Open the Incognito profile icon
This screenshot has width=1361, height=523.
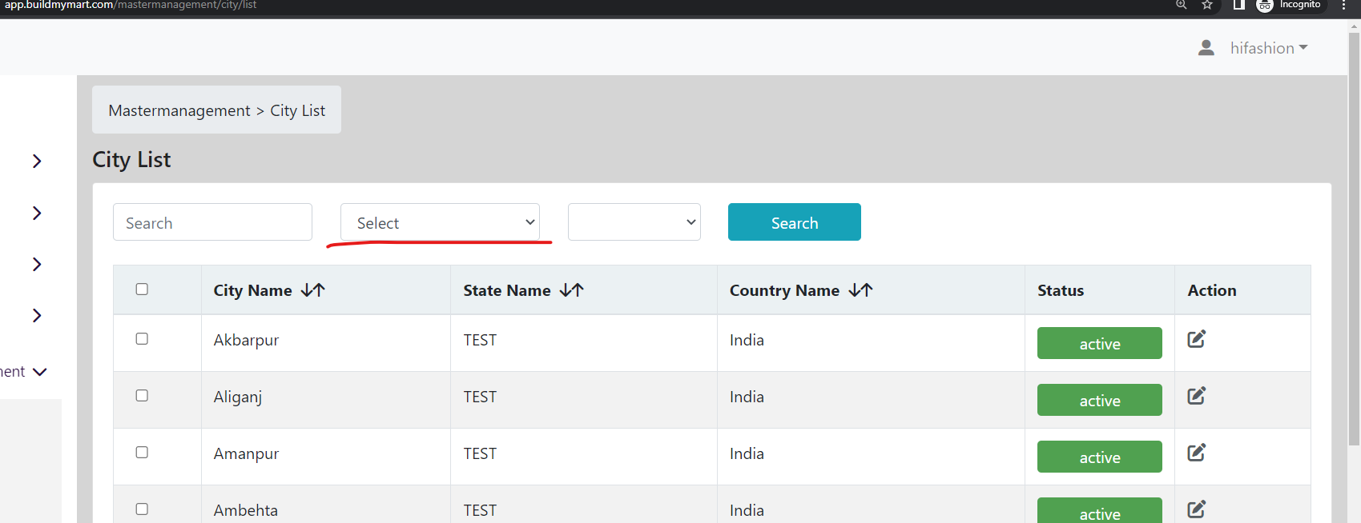pyautogui.click(x=1265, y=6)
